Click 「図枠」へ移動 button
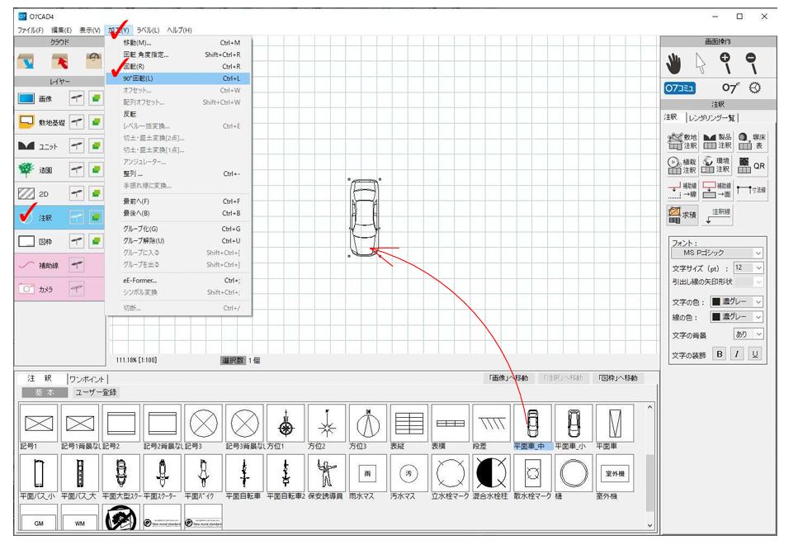The image size is (798, 545). coord(618,378)
